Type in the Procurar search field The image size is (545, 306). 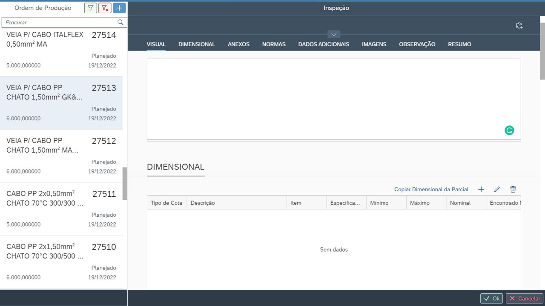(x=60, y=23)
